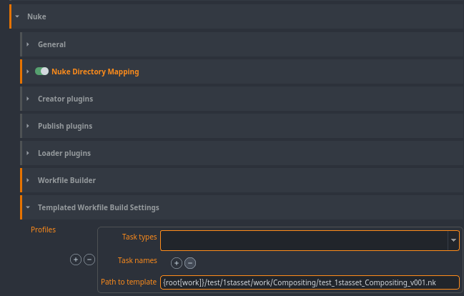Expand the Creator plugins section
This screenshot has height=296, width=464.
(28, 99)
